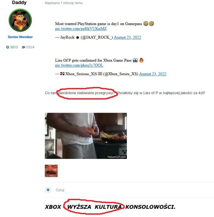This screenshot has width=214, height=217.
Task: Open Xbox_Series_XS tweet date link
Action: coord(153,74)
